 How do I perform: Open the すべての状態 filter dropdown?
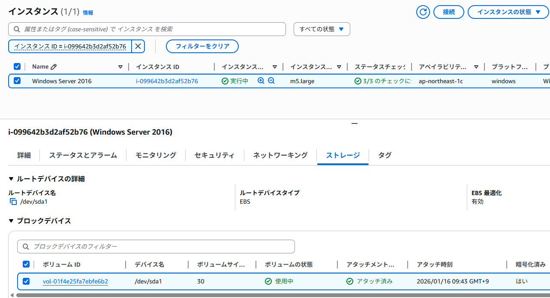click(x=322, y=29)
